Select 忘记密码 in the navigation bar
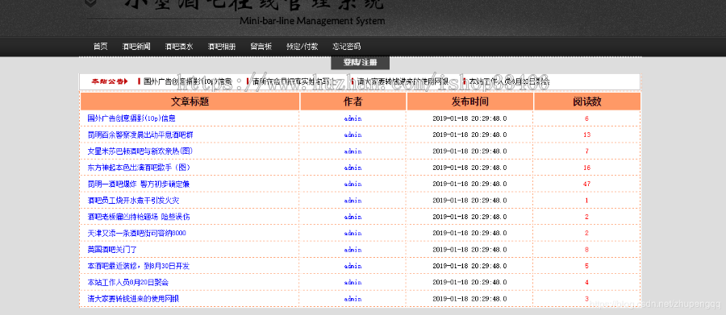This screenshot has height=315, width=726. point(346,47)
